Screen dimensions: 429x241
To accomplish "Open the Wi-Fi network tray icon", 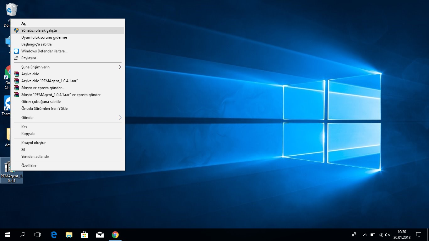I will [381, 235].
